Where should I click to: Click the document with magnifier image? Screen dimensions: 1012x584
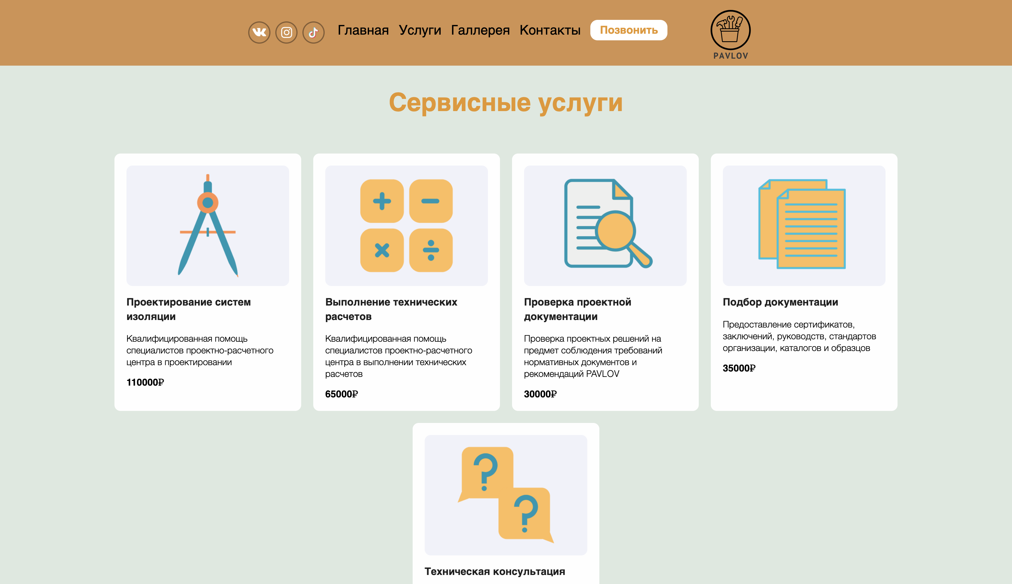point(605,226)
